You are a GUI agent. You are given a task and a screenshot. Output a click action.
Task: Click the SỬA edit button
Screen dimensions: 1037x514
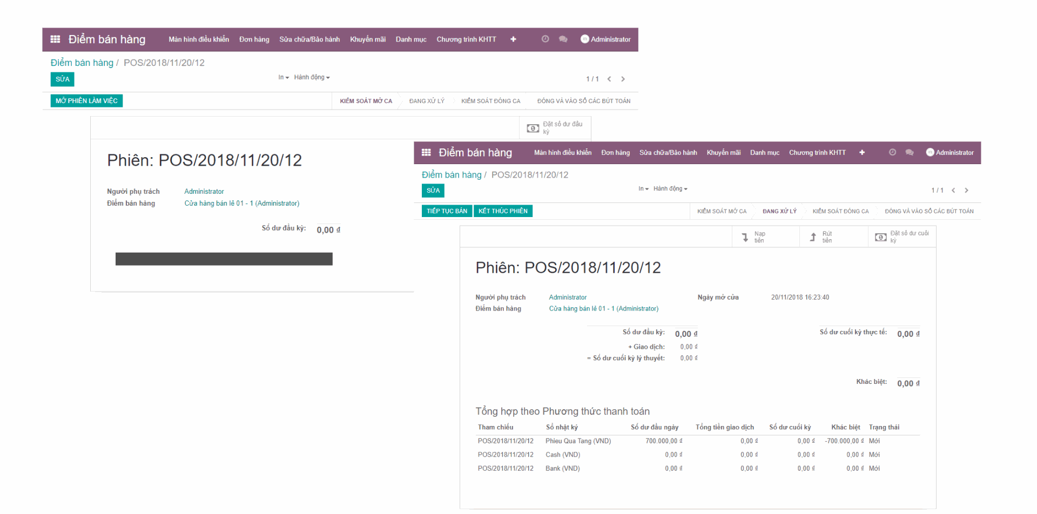433,191
